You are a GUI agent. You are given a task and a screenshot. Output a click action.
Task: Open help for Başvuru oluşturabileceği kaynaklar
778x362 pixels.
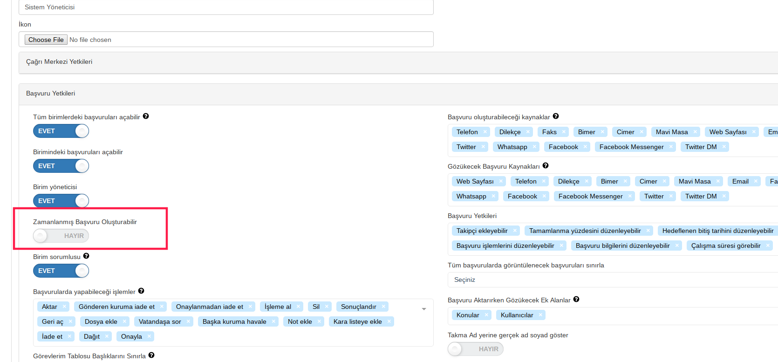point(556,116)
